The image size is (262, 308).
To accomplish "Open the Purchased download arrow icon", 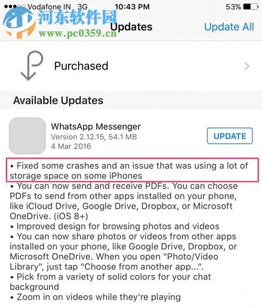I will [31, 66].
